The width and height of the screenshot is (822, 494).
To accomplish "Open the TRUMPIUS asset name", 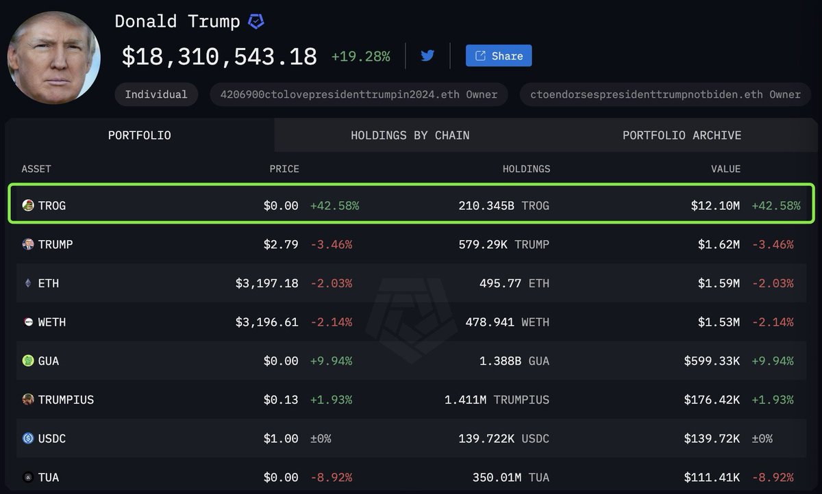I will pyautogui.click(x=66, y=400).
